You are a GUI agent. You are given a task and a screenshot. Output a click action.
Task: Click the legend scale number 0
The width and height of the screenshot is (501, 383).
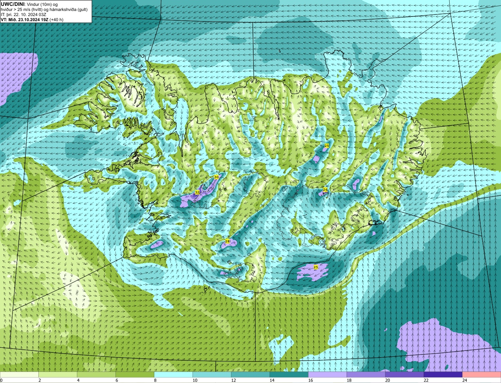coord(2,380)
